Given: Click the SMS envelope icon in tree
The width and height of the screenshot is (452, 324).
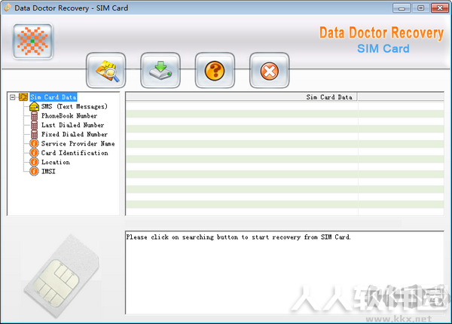Looking at the screenshot, I should click(x=35, y=106).
